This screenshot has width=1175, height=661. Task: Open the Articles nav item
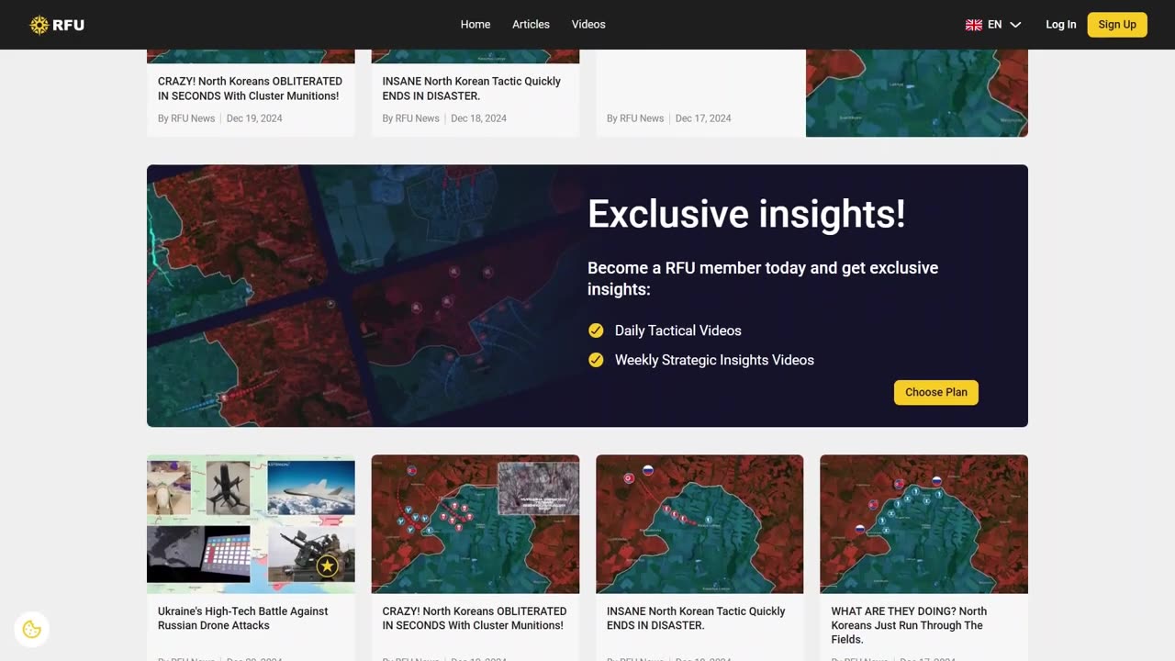(531, 25)
